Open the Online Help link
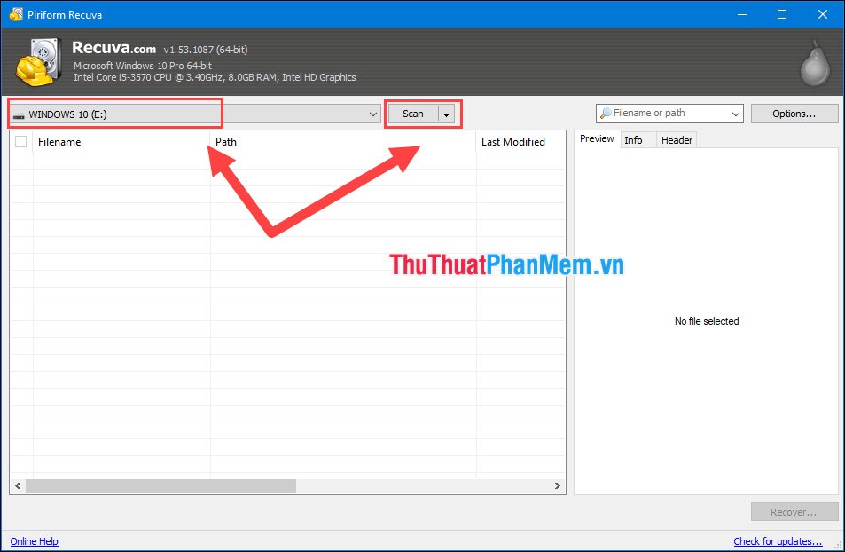The width and height of the screenshot is (845, 552). (34, 541)
